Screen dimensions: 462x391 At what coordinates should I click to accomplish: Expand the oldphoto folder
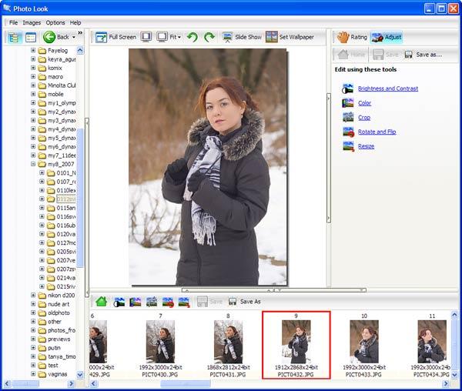click(33, 312)
